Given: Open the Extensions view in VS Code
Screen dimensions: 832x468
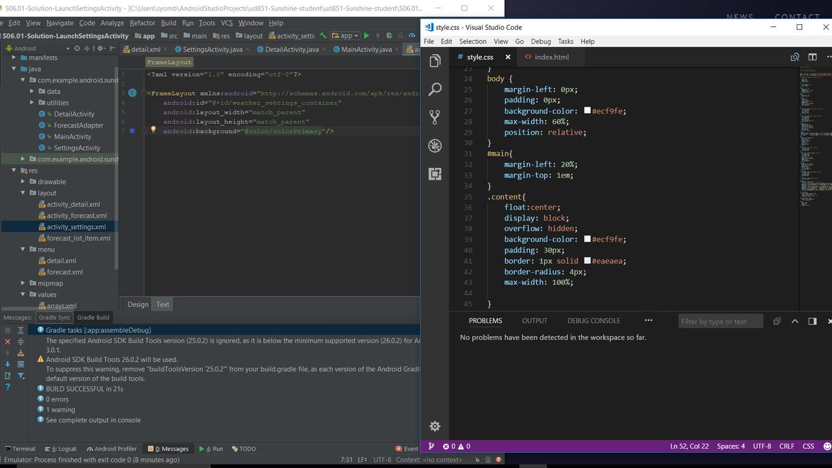Looking at the screenshot, I should 435,174.
